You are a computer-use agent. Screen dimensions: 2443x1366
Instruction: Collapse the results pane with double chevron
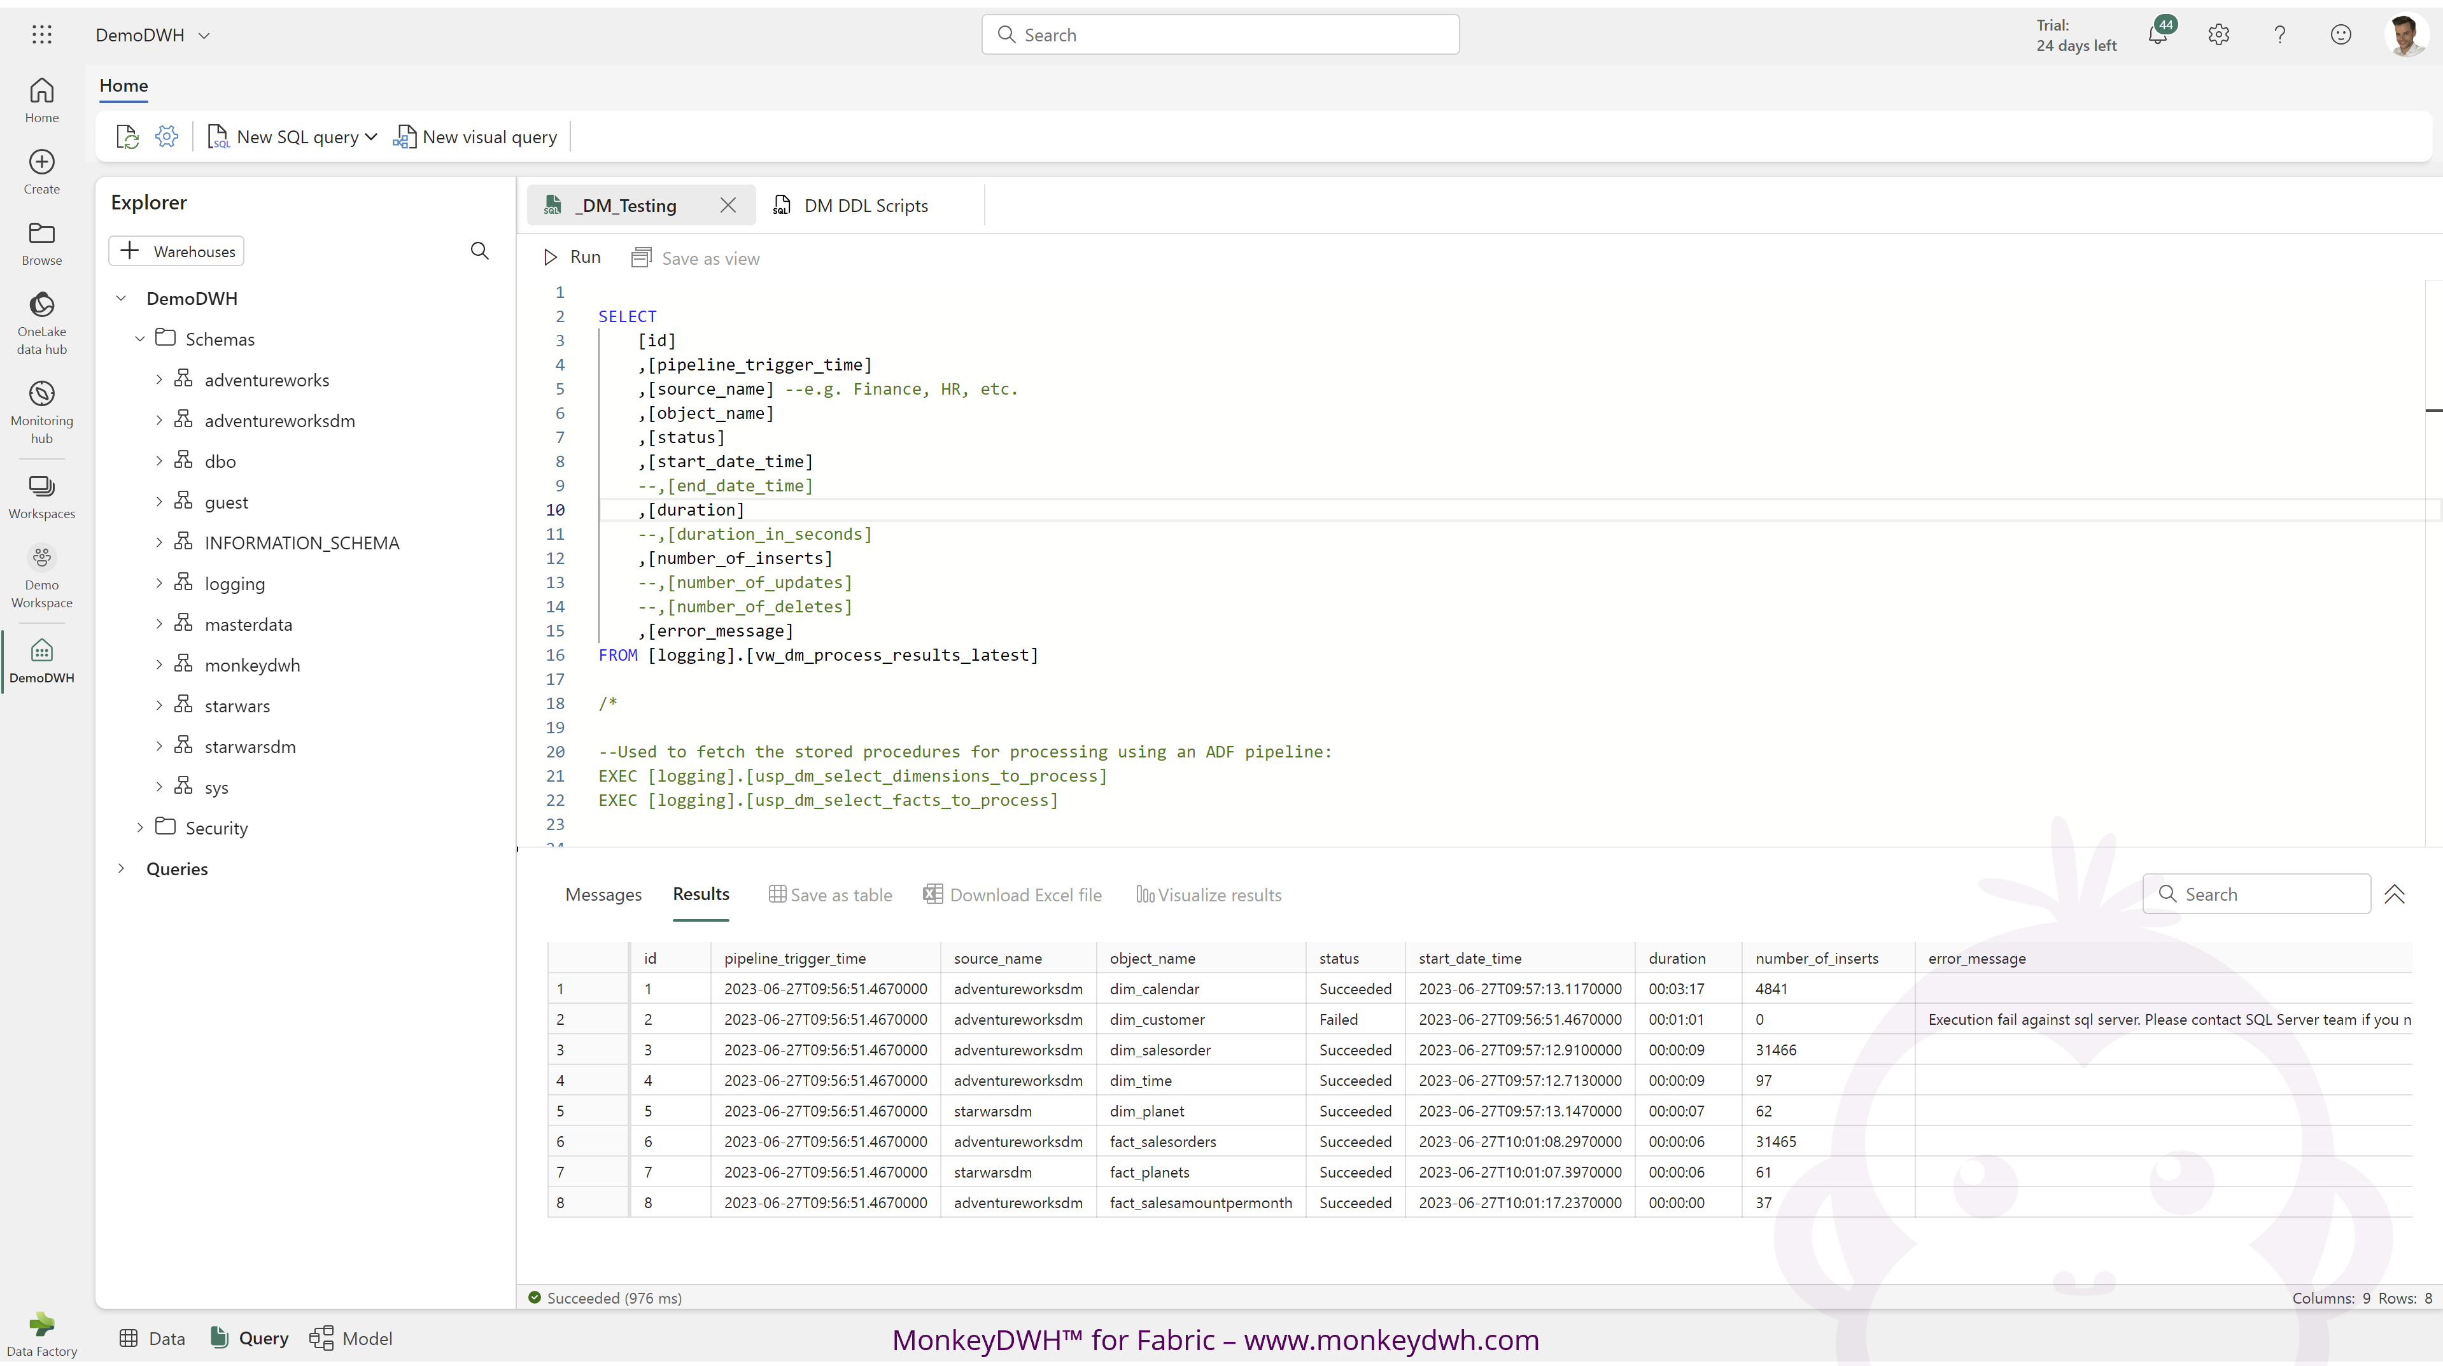[x=2394, y=894]
